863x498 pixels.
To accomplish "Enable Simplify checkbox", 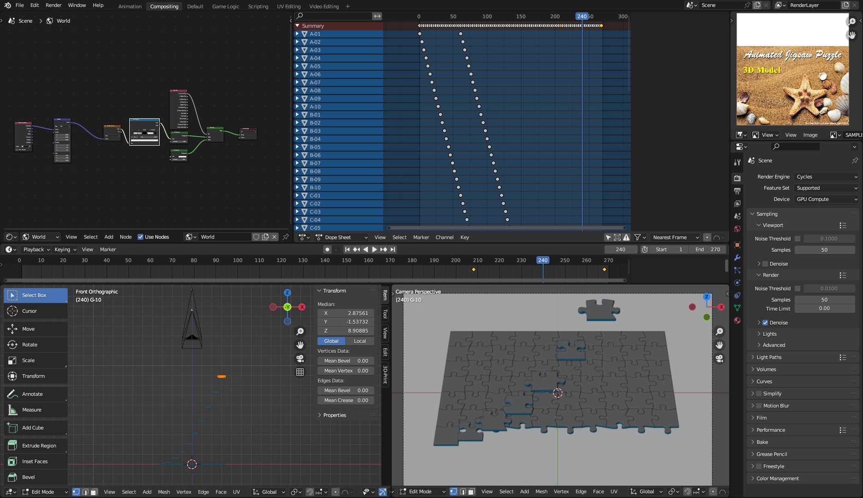I will [759, 394].
